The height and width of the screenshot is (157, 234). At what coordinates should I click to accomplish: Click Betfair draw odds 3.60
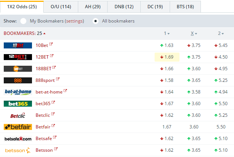[194, 127]
